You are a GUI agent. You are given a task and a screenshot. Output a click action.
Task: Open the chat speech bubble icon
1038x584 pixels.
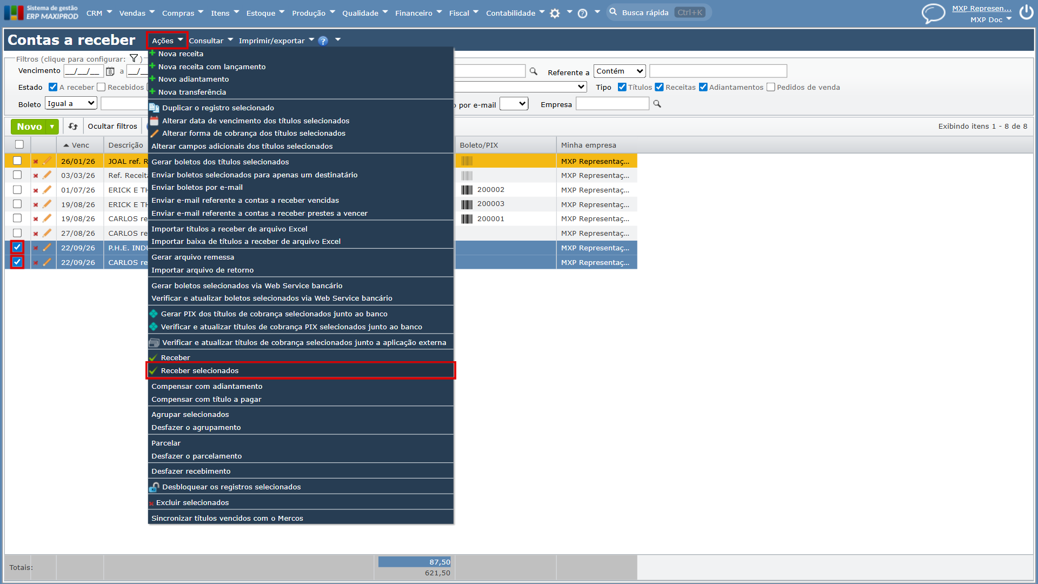click(933, 14)
